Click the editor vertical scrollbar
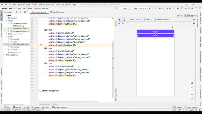Image resolution: width=202 pixels, height=114 pixels. click(x=113, y=69)
